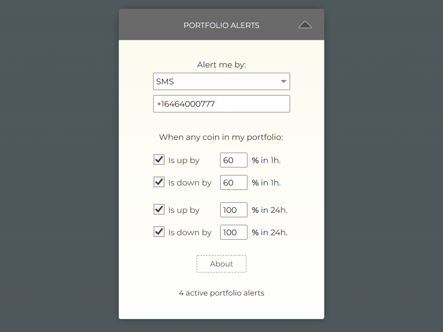Viewport: 443px width, 332px height.
Task: Select the 100 percent field for down in 24h
Action: [234, 232]
